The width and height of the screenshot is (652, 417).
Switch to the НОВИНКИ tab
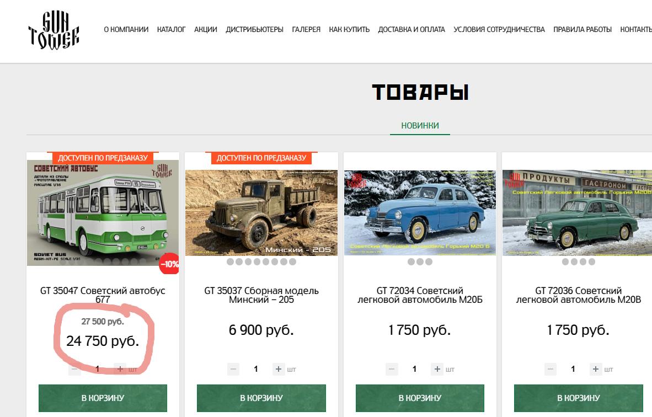point(420,126)
